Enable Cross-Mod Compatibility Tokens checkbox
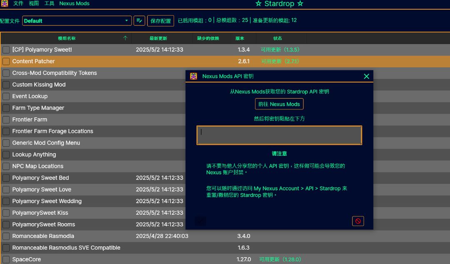Image resolution: width=450 pixels, height=264 pixels. pos(6,73)
